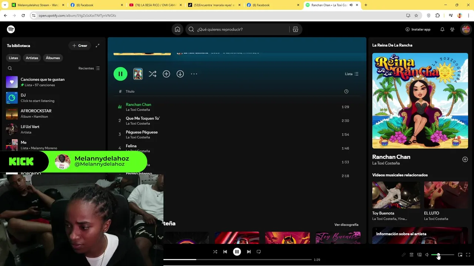Viewport: 474px width, 266px height.
Task: Open the Lil Uzi Vert artist entry
Action: click(53, 129)
